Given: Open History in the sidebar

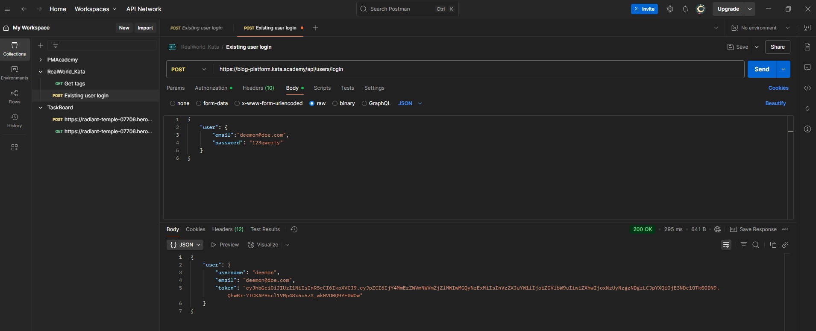Looking at the screenshot, I should pyautogui.click(x=15, y=121).
